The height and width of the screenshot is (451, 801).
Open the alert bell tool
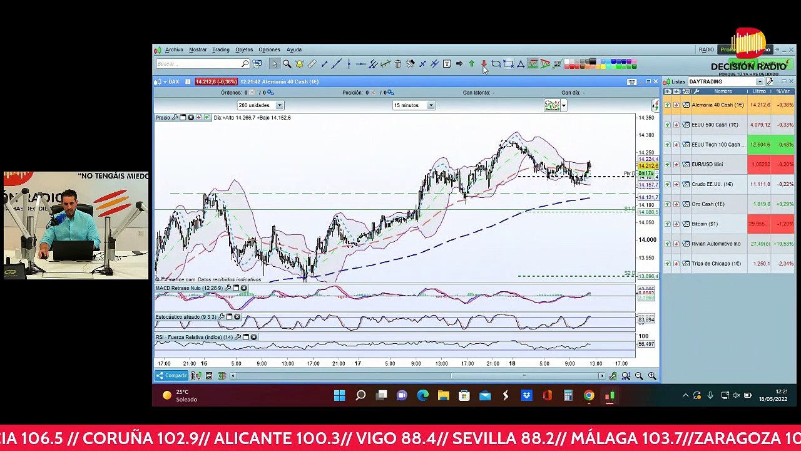pyautogui.click(x=299, y=64)
